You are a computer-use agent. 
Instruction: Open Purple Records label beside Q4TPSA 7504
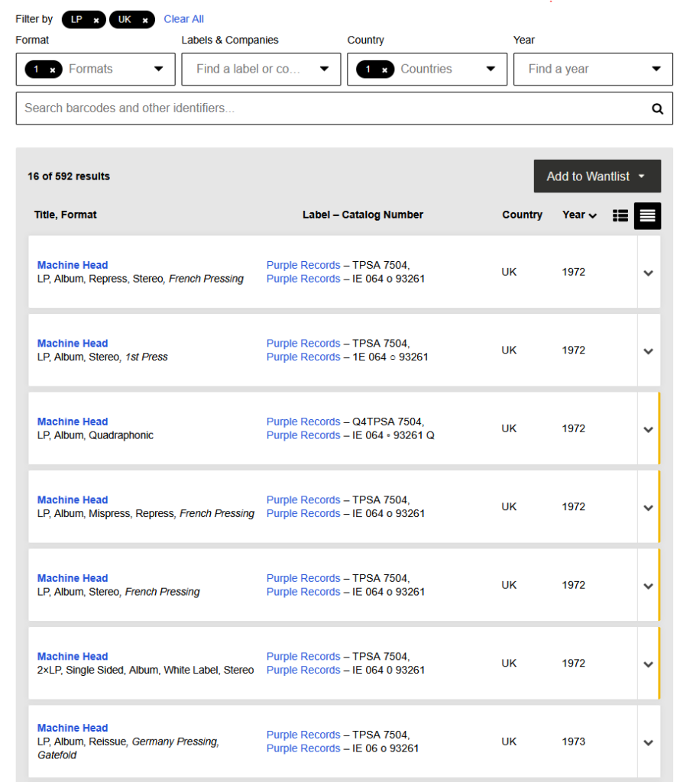click(303, 422)
